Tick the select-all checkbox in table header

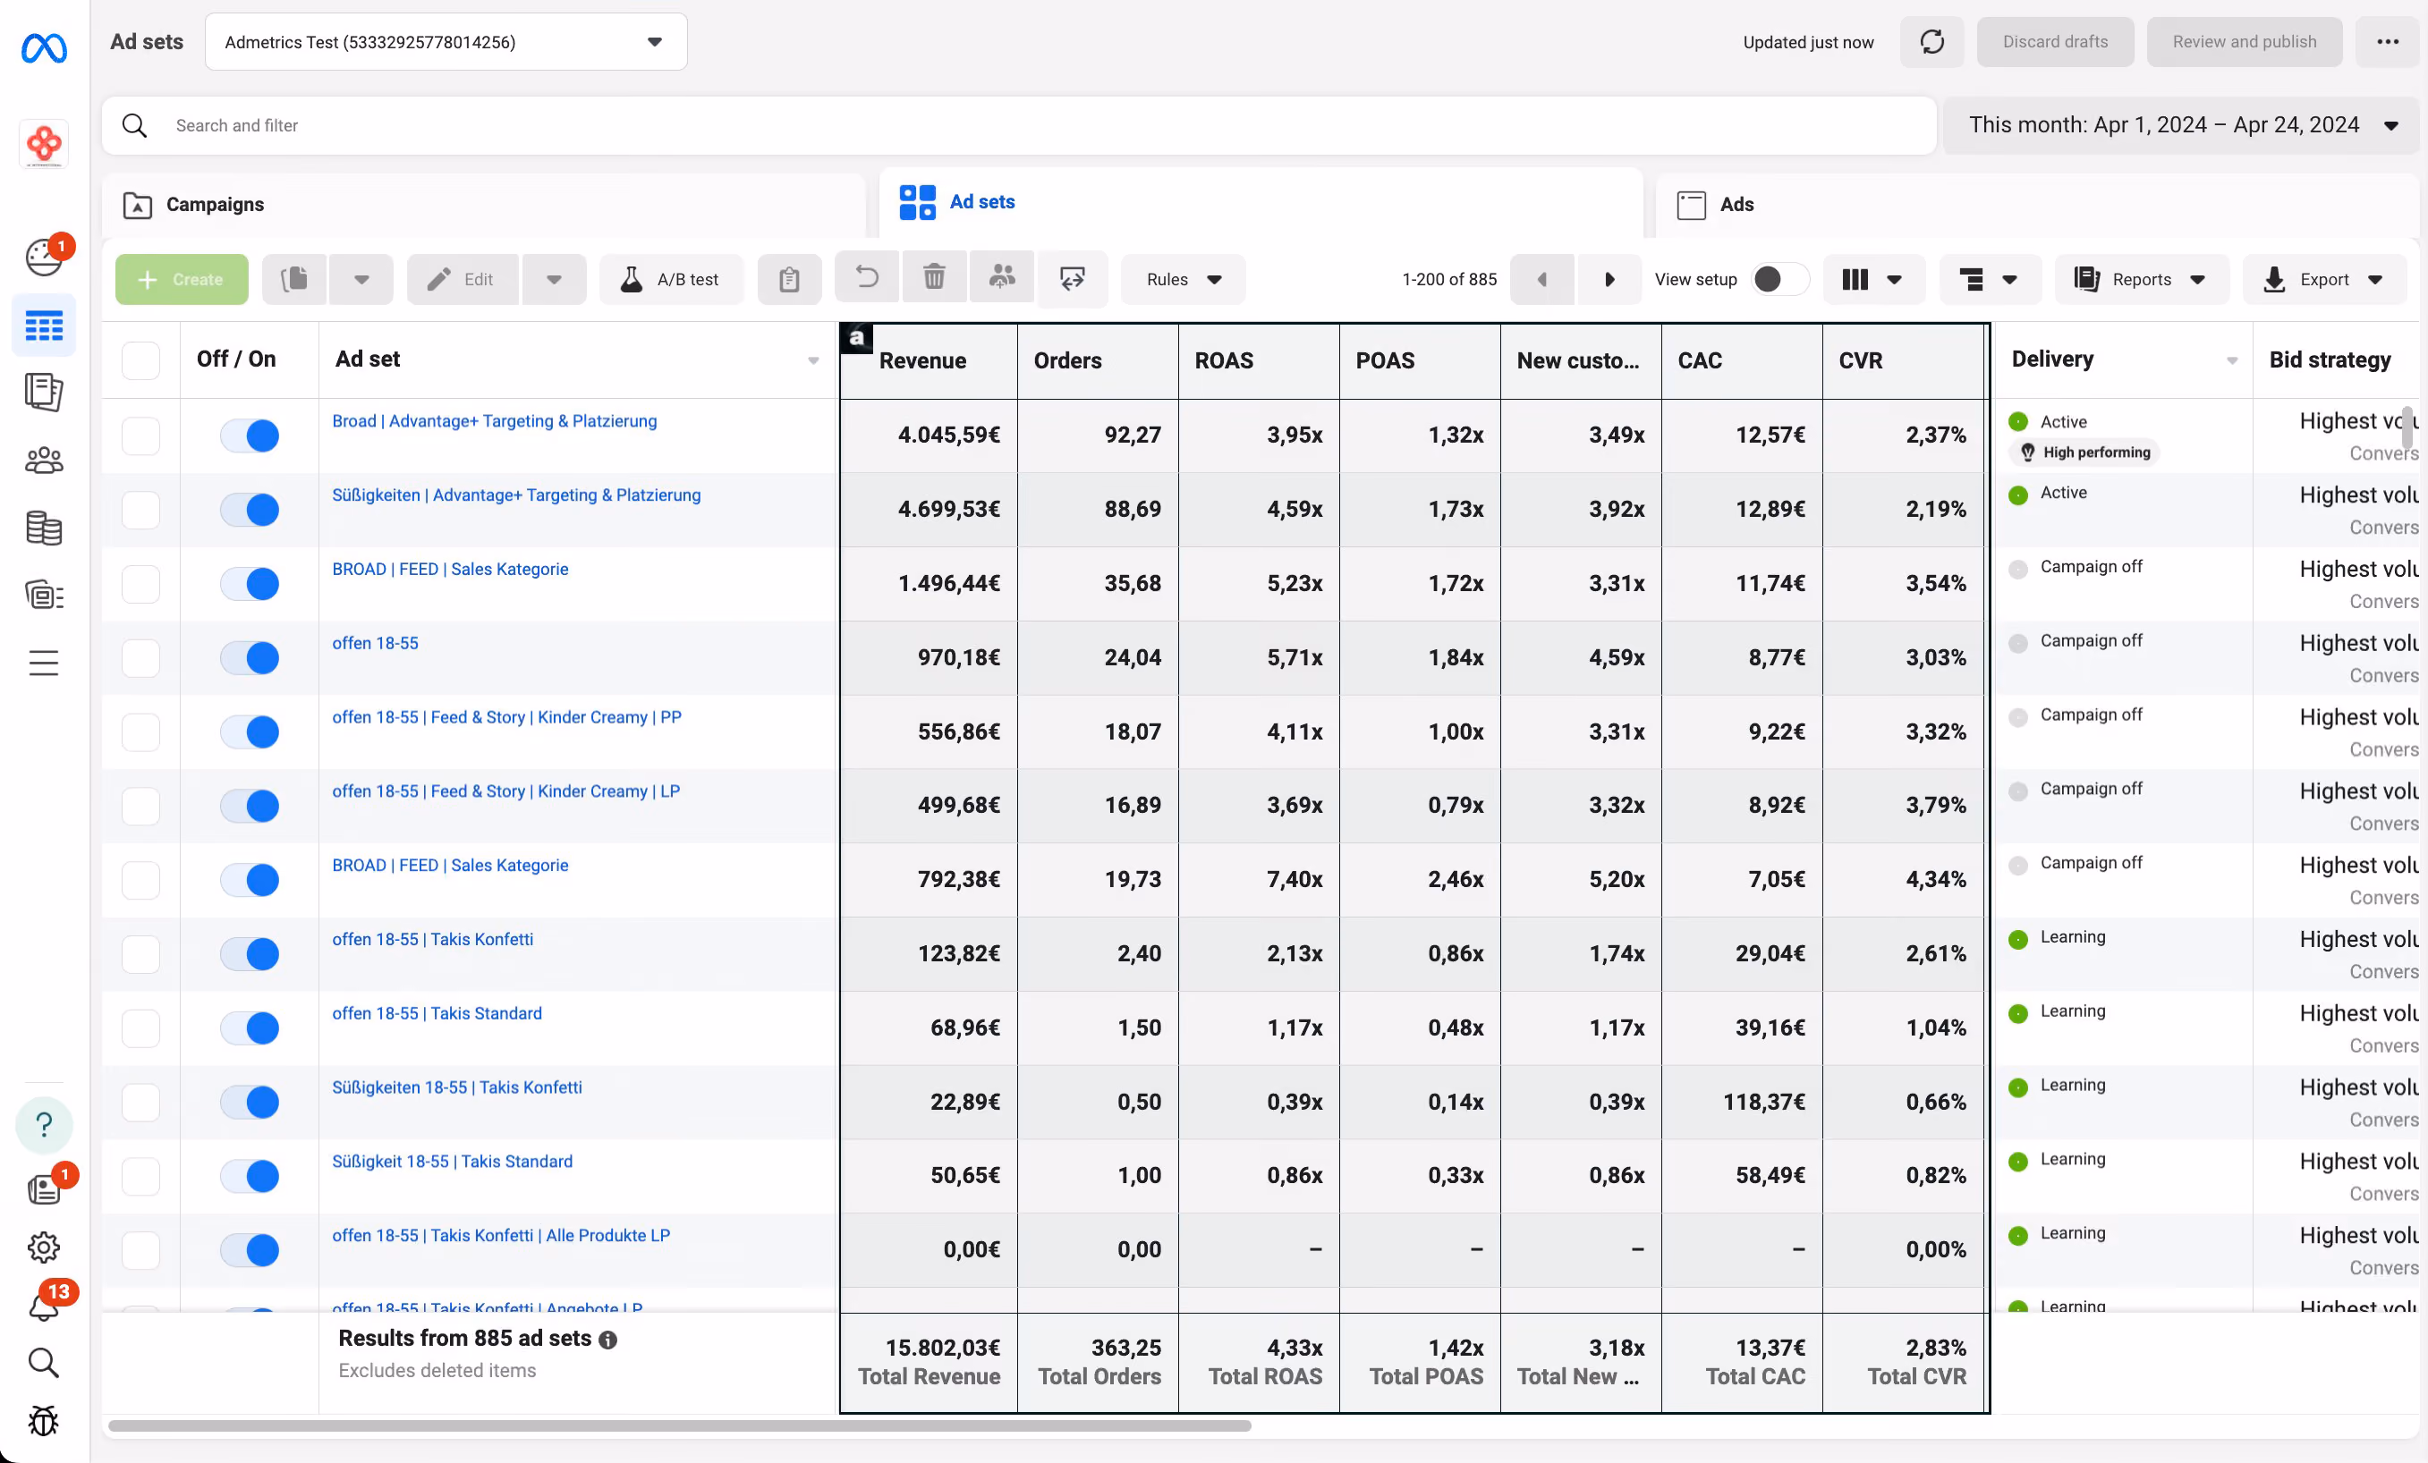(x=141, y=360)
